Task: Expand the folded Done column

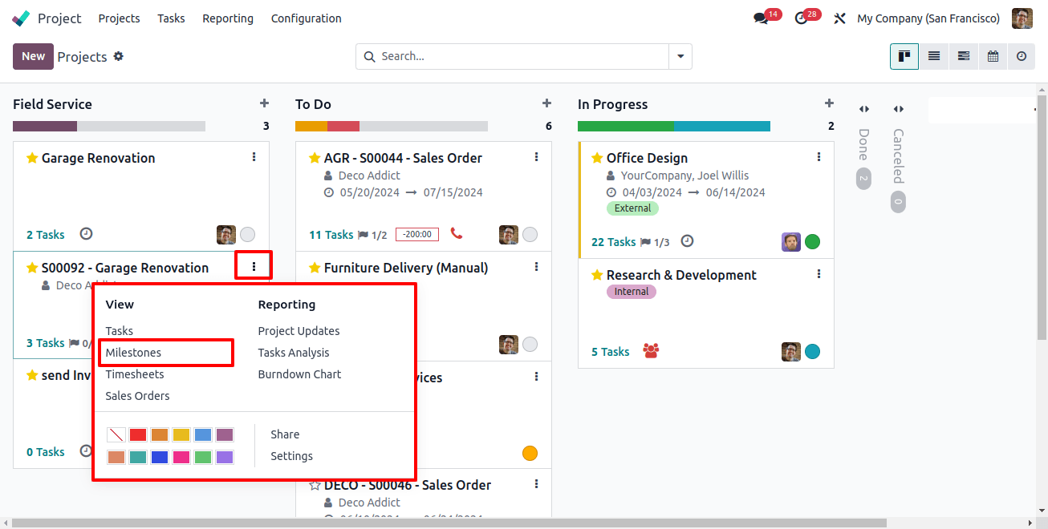Action: coord(863,109)
